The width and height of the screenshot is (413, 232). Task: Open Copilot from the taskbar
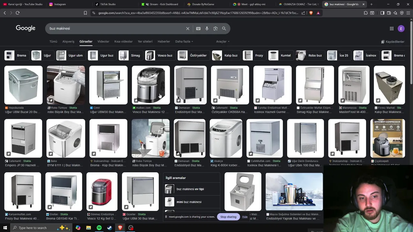[x=78, y=228]
